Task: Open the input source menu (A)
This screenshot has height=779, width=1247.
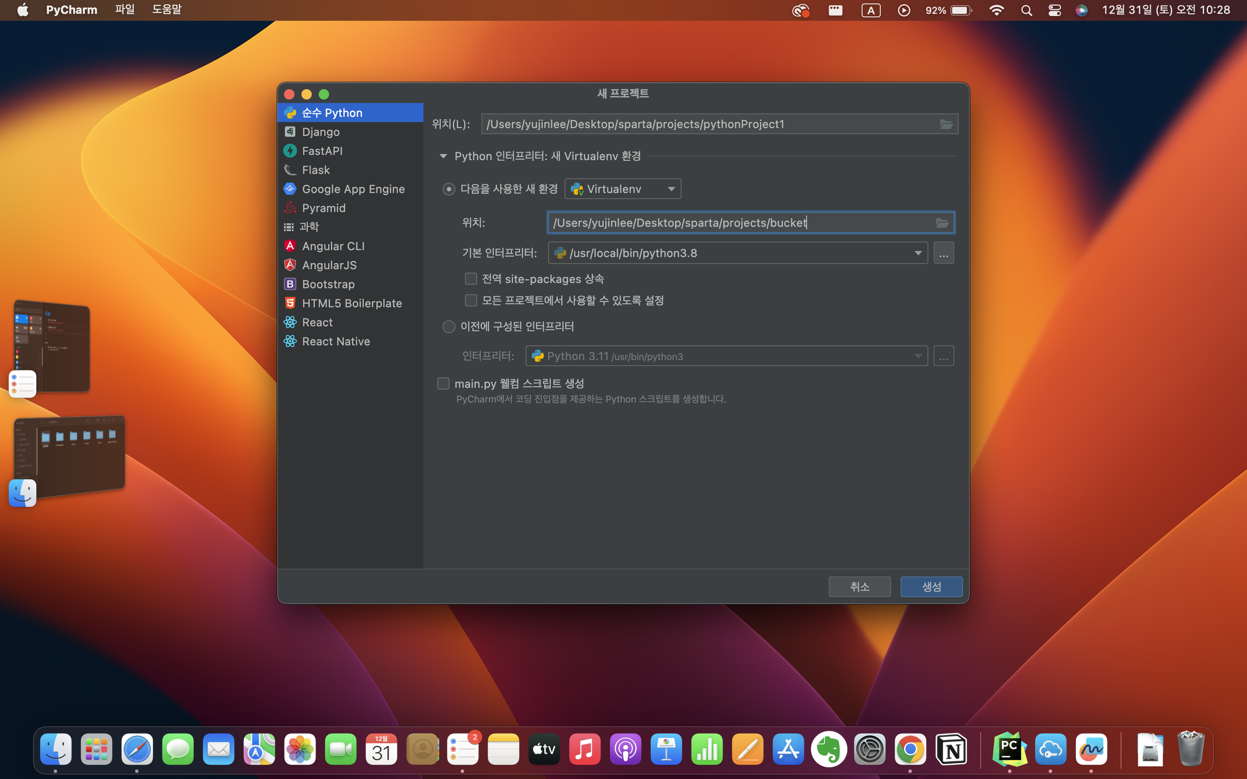Action: (871, 10)
